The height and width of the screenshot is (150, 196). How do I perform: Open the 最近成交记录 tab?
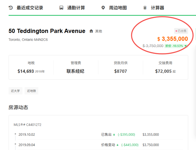(30, 8)
